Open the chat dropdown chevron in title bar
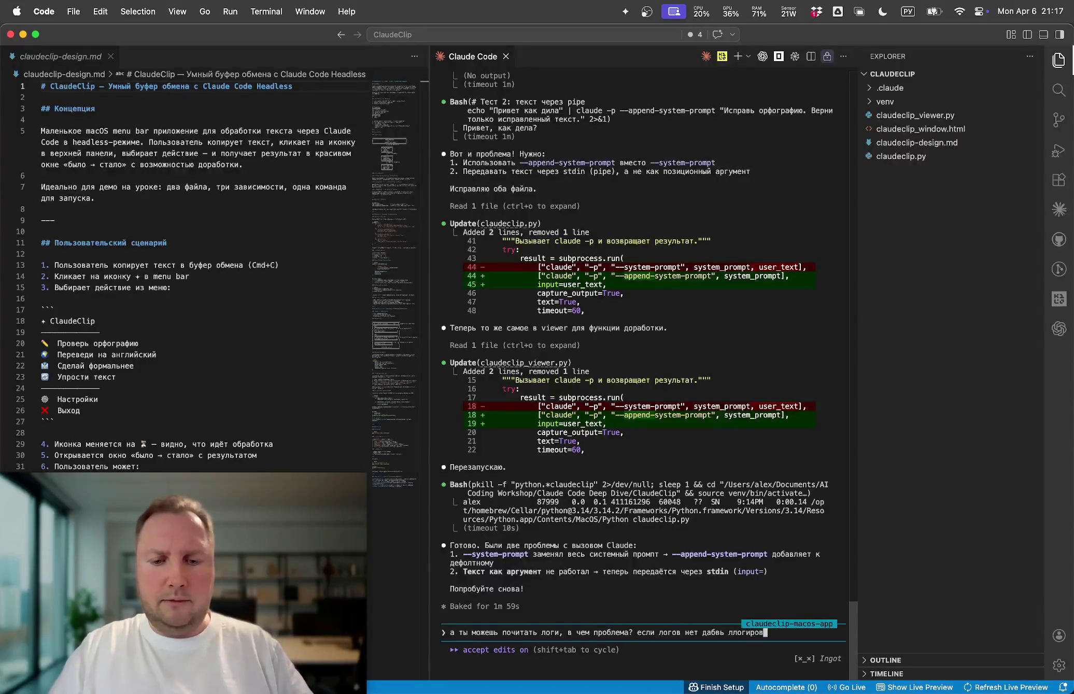The image size is (1074, 694). point(732,34)
